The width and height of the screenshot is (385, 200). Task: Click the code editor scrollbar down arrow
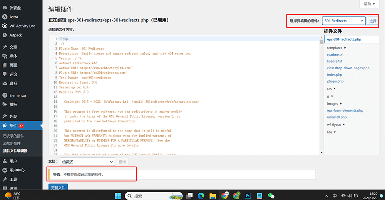pyautogui.click(x=321, y=152)
